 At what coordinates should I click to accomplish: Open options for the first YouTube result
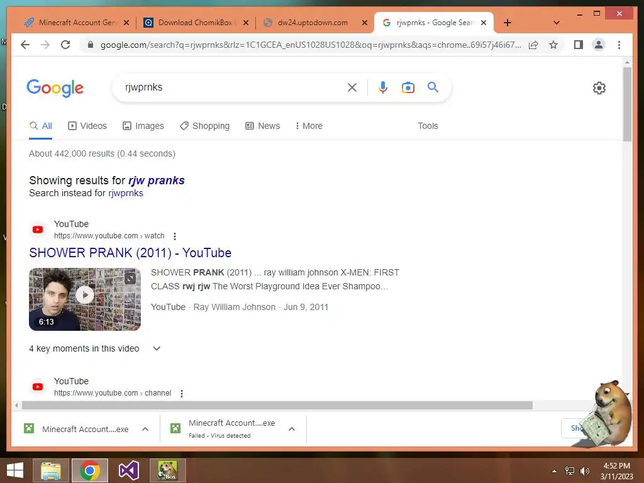(175, 236)
